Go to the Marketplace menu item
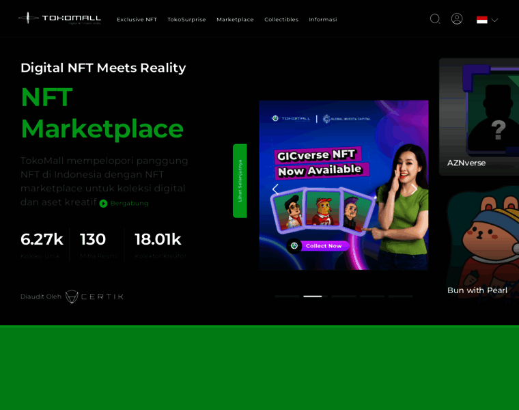Viewport: 519px width, 410px height. pos(235,20)
